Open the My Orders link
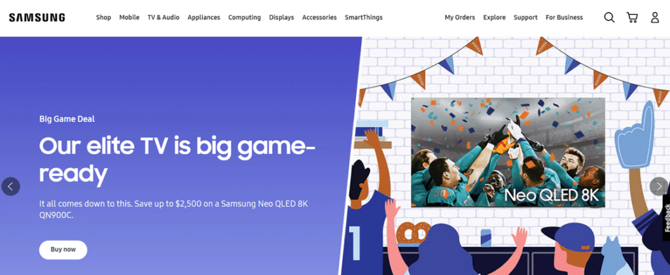The image size is (670, 275). pyautogui.click(x=460, y=18)
